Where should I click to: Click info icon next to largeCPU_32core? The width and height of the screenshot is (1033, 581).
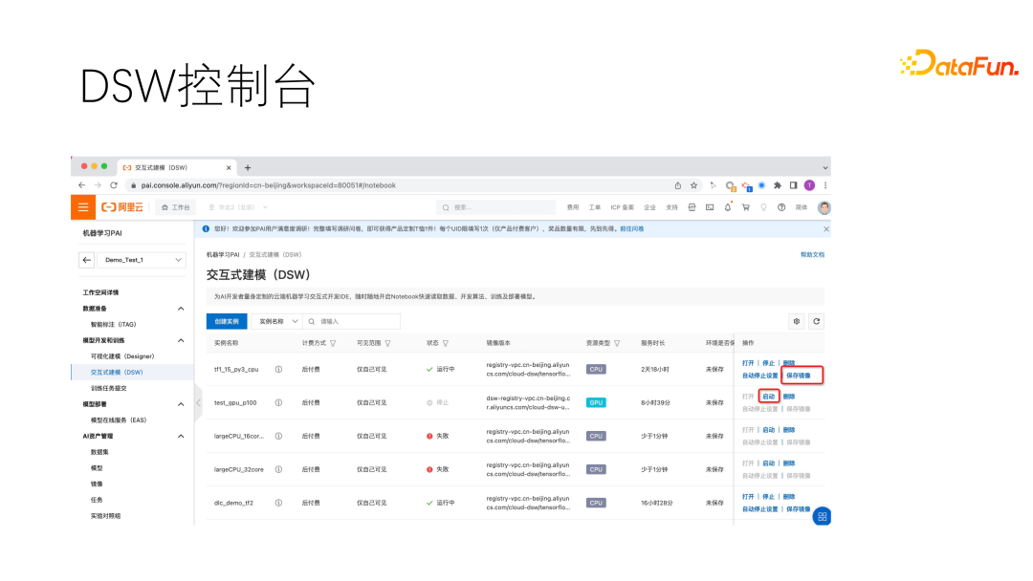coord(278,469)
